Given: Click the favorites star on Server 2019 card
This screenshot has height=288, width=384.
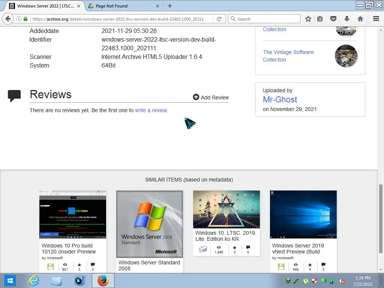Looking at the screenshot, I should (x=310, y=265).
